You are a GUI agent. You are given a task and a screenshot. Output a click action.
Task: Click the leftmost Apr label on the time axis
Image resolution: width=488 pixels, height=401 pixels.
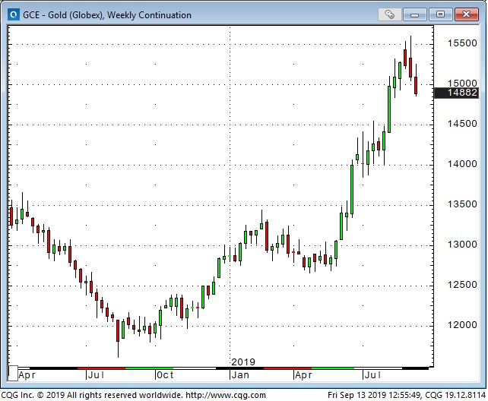(27, 375)
